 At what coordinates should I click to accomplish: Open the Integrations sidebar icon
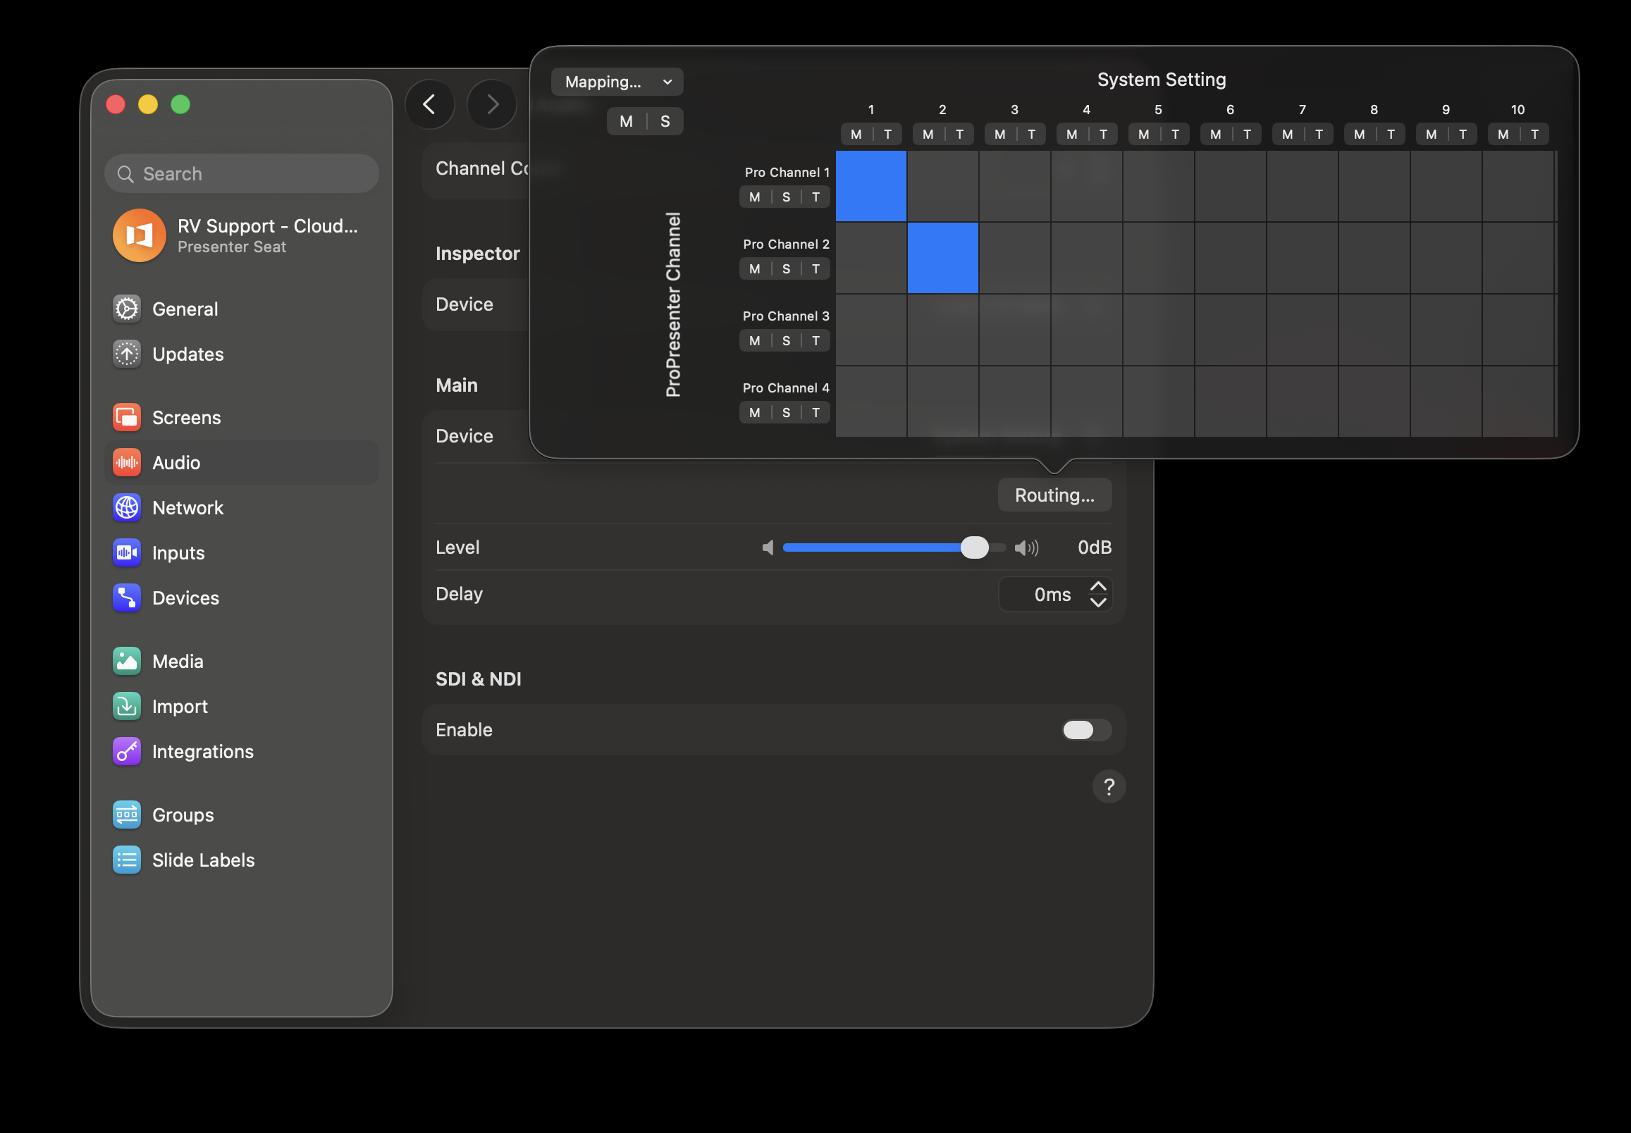click(127, 751)
